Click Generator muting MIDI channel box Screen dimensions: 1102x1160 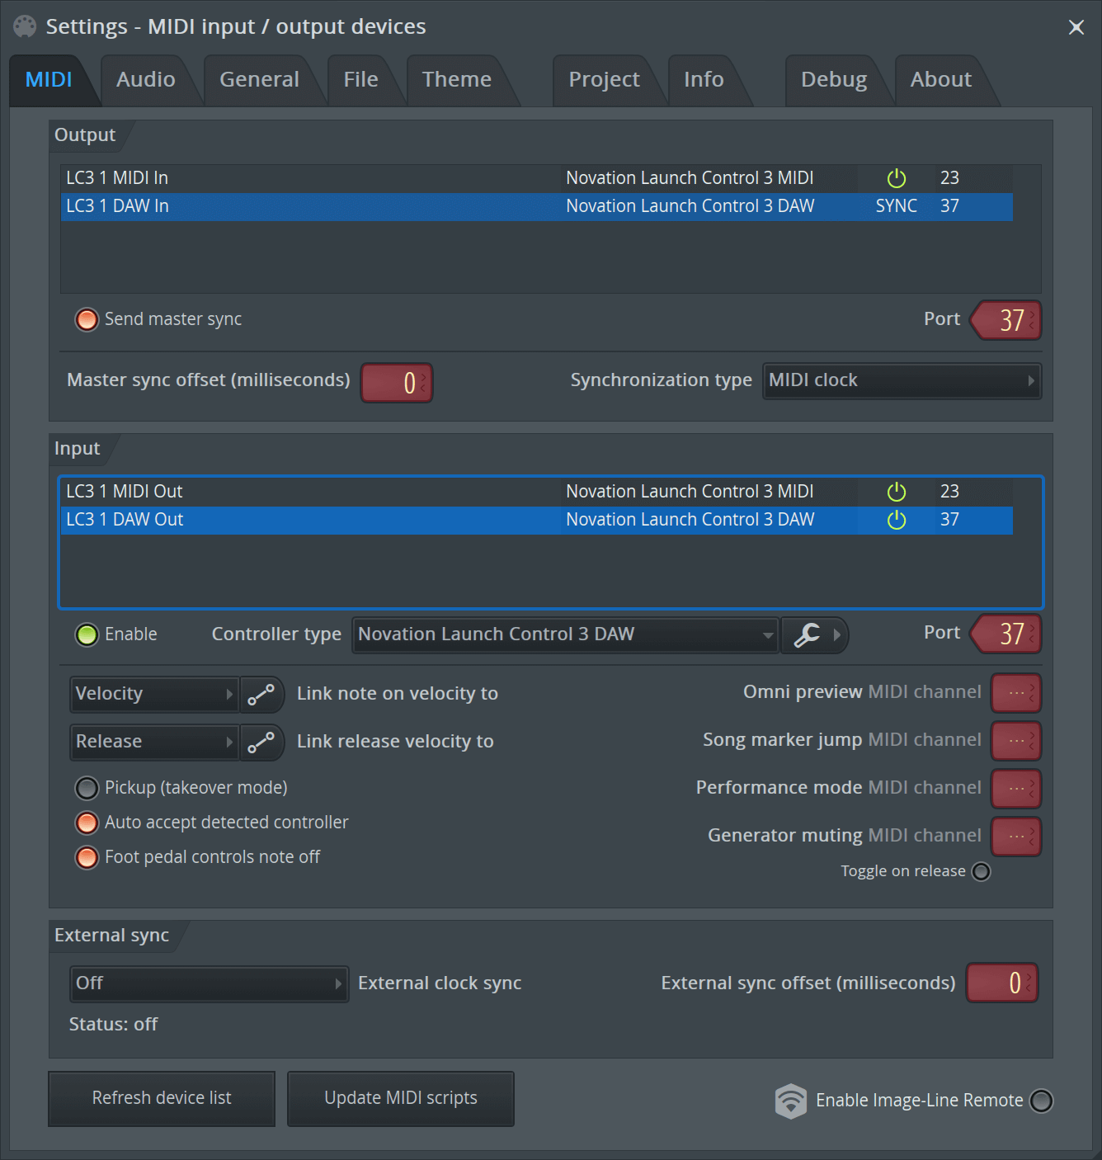tap(1016, 837)
